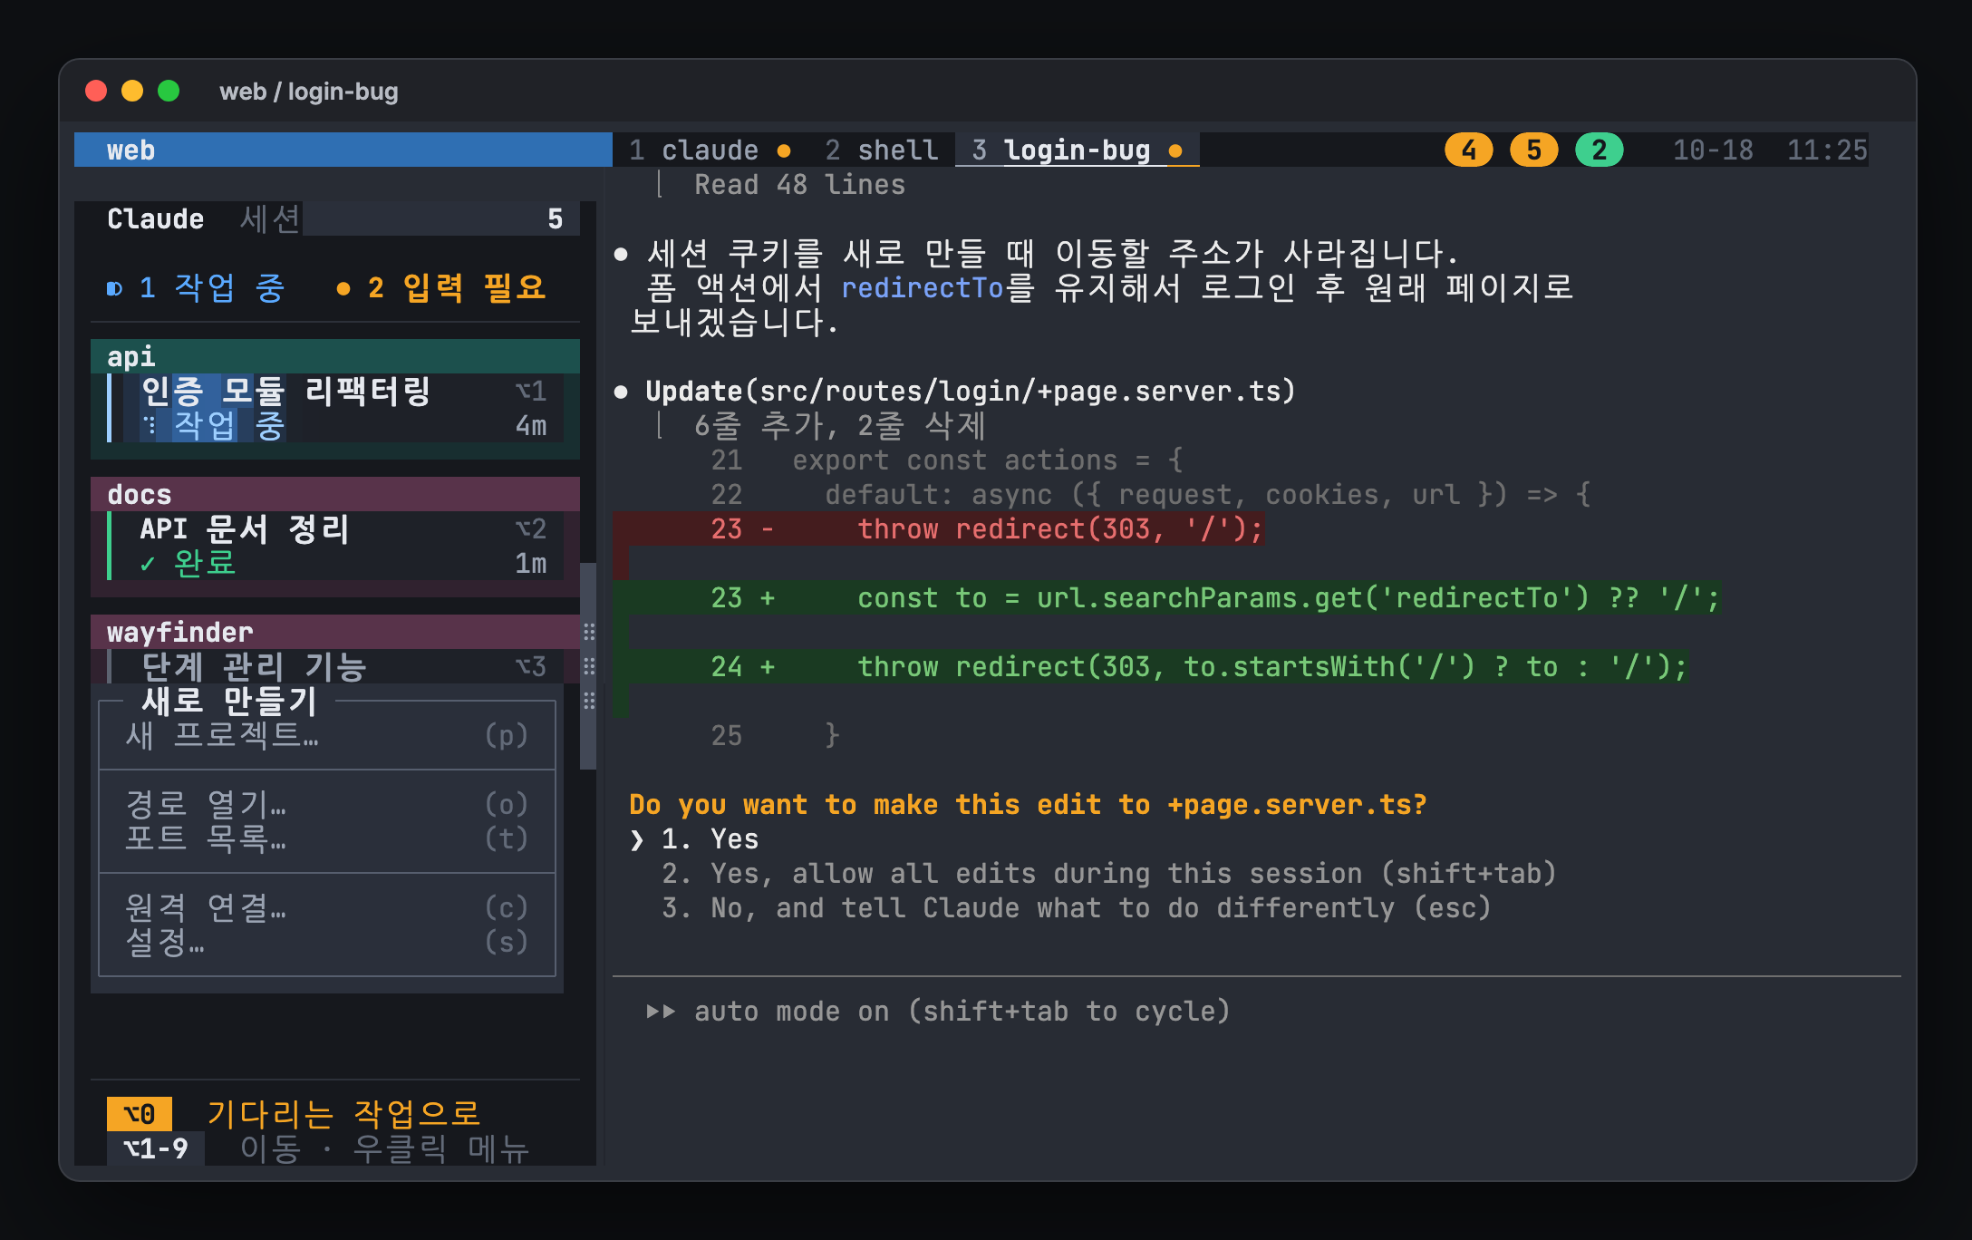Click the 10-18 date in status bar
This screenshot has width=1972, height=1240.
[x=1713, y=150]
